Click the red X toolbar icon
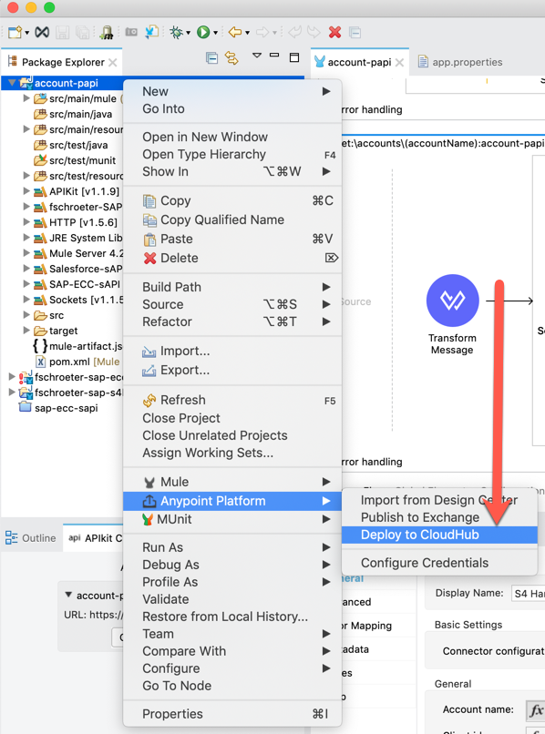 pos(334,32)
